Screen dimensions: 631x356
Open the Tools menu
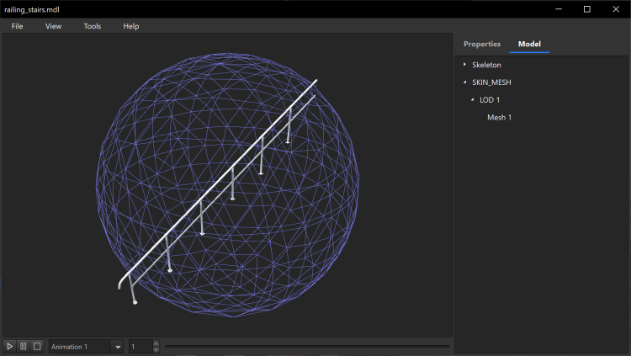pos(93,26)
